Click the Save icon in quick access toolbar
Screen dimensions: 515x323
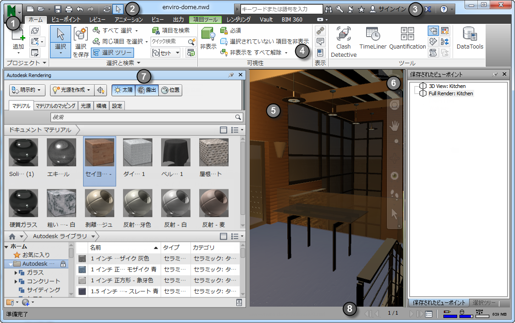tap(58, 9)
